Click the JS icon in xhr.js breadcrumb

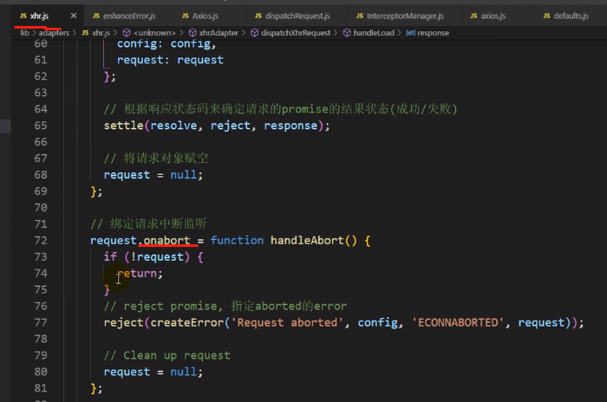[x=85, y=33]
